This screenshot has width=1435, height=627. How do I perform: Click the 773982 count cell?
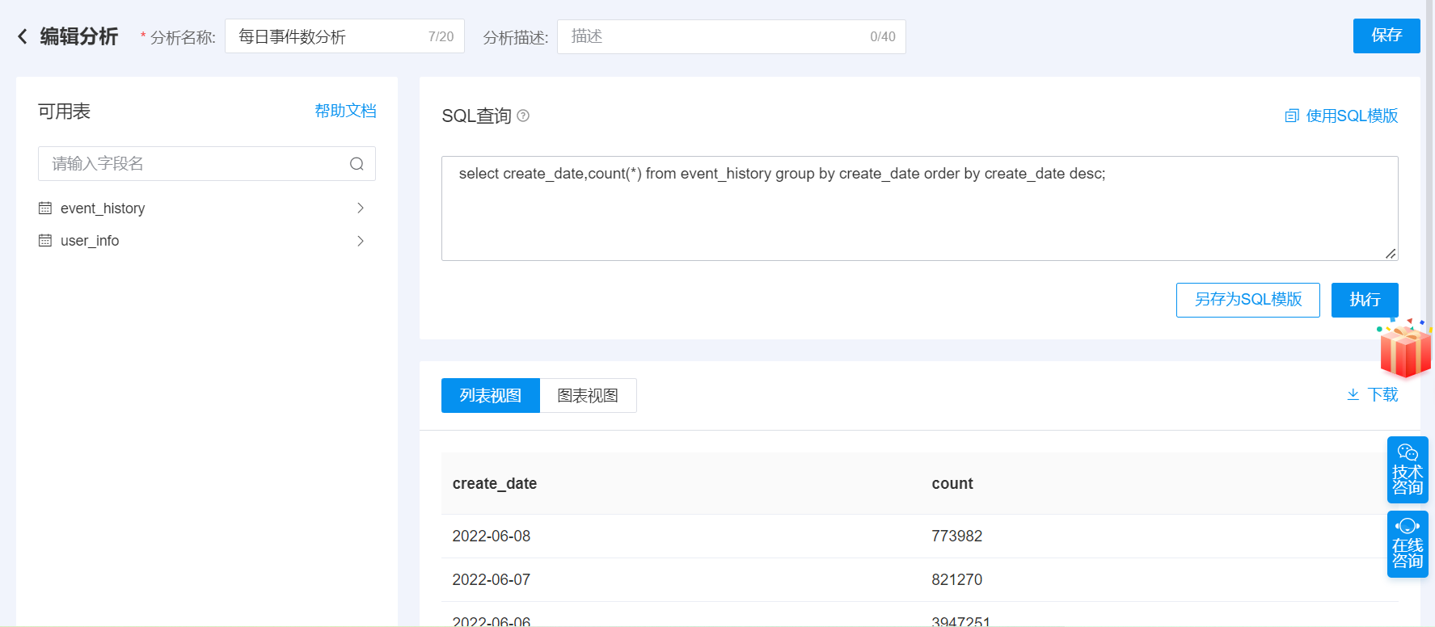click(x=956, y=537)
